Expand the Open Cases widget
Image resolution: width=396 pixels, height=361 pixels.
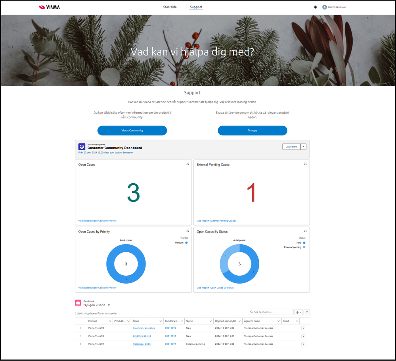point(187,164)
